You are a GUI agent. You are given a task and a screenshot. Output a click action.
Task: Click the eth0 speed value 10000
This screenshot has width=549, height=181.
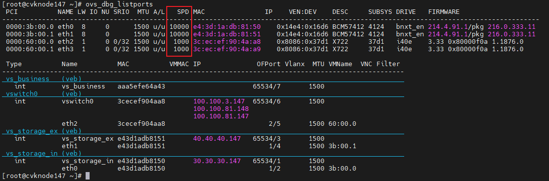(180, 27)
